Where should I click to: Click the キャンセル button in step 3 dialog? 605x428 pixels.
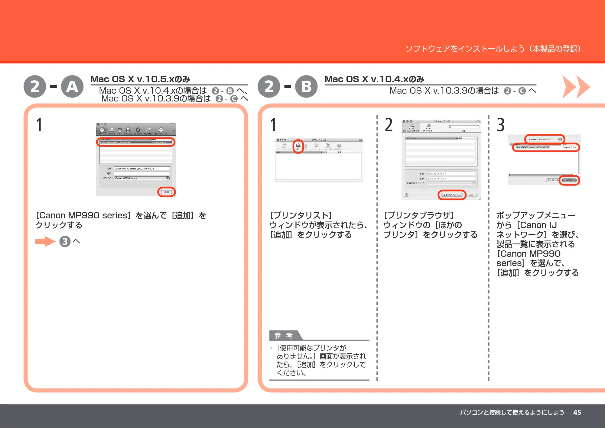pos(553,180)
